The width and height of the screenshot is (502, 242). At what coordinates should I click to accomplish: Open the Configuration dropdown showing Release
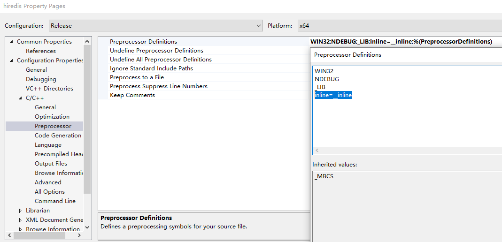pyautogui.click(x=156, y=26)
